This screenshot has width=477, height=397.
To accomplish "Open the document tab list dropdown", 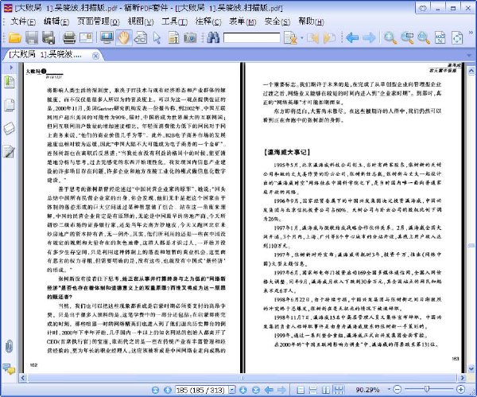I will (469, 56).
